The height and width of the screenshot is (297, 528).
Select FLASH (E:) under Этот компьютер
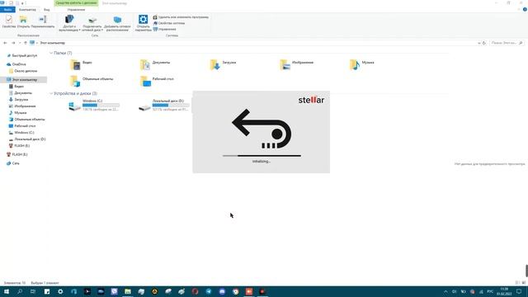click(x=19, y=145)
